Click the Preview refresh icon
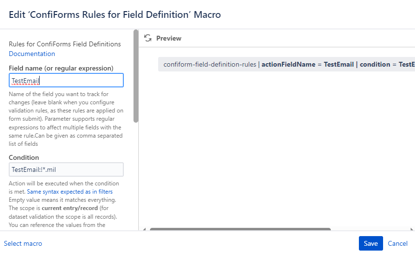The image size is (415, 253). pos(148,38)
